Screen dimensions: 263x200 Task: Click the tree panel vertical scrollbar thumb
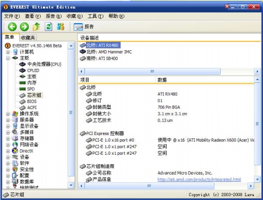[71, 112]
